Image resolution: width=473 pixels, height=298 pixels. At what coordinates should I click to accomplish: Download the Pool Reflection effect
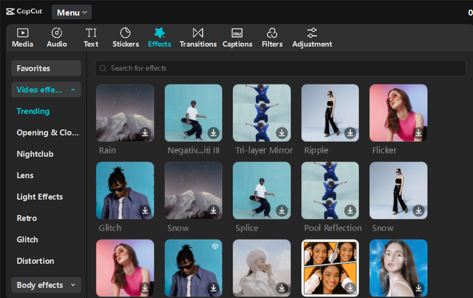(350, 210)
